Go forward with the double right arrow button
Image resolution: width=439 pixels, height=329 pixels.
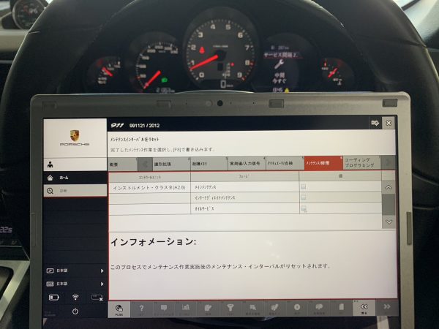pyautogui.click(x=387, y=307)
